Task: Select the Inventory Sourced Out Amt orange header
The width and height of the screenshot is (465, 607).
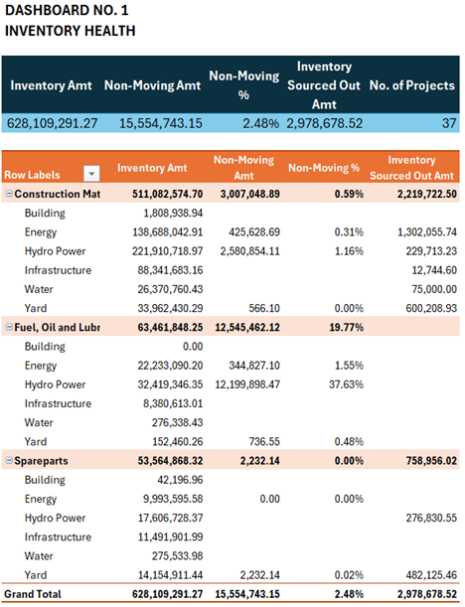Action: pos(411,168)
